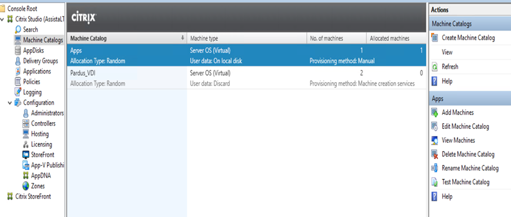511x217 pixels.
Task: Click the Licensing key icon
Action: (25, 145)
